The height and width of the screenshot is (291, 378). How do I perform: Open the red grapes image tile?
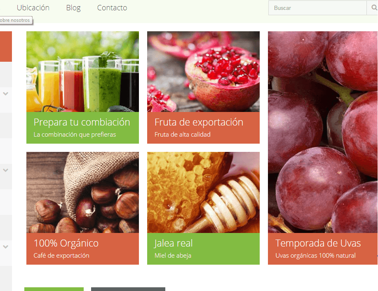pos(323,132)
